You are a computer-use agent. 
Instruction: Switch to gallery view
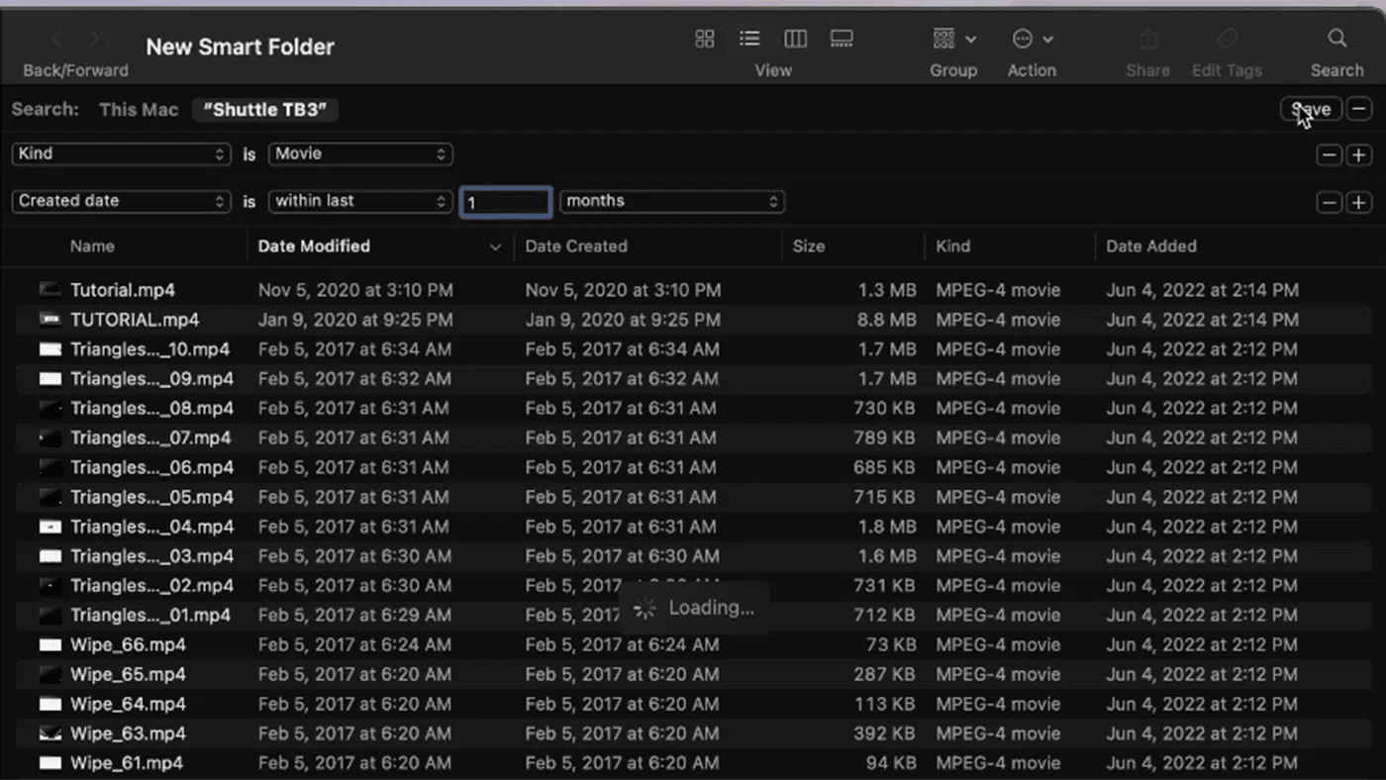click(841, 39)
